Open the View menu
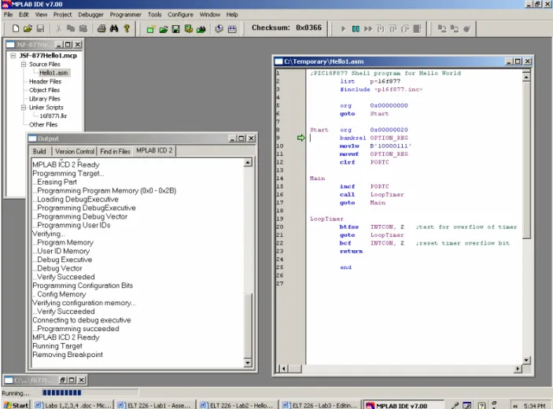This screenshot has width=553, height=409. pyautogui.click(x=41, y=14)
